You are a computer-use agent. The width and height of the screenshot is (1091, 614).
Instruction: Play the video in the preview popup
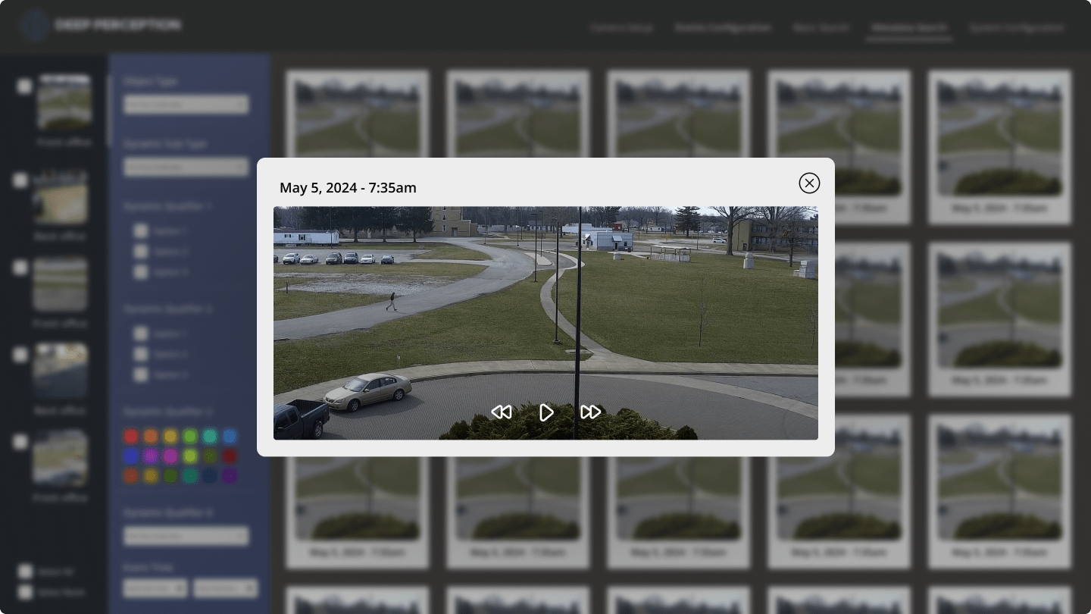coord(546,412)
